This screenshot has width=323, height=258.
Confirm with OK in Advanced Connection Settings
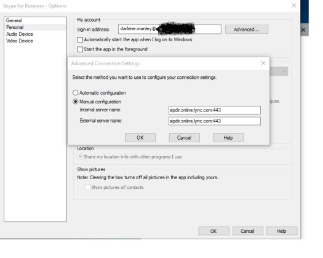tap(140, 137)
